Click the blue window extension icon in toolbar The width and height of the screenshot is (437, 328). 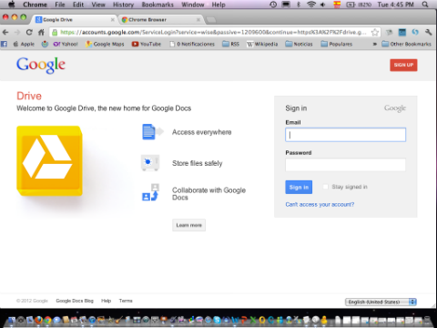[402, 32]
